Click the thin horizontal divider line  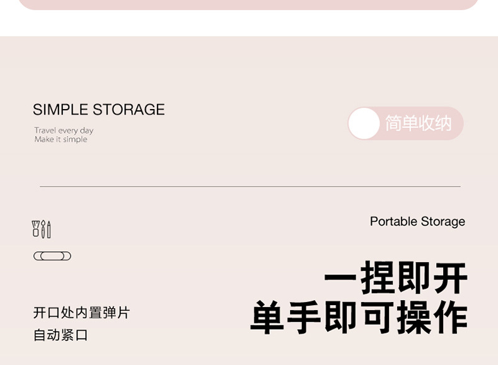tap(250, 187)
